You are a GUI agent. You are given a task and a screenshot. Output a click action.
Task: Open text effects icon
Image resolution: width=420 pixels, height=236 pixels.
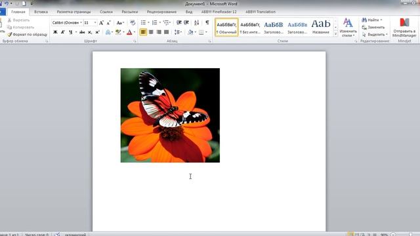108,32
